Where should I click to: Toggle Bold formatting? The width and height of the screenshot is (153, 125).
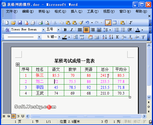65,30
